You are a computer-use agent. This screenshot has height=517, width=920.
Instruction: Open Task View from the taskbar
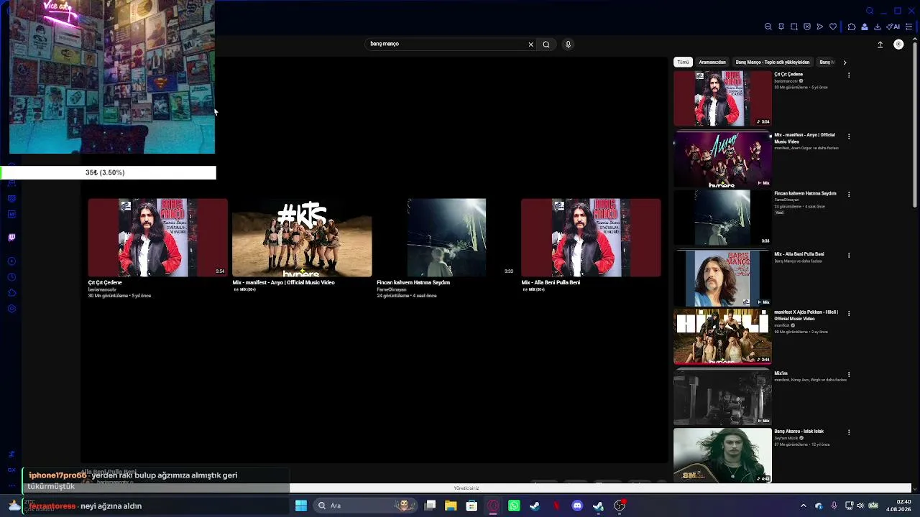pos(430,506)
